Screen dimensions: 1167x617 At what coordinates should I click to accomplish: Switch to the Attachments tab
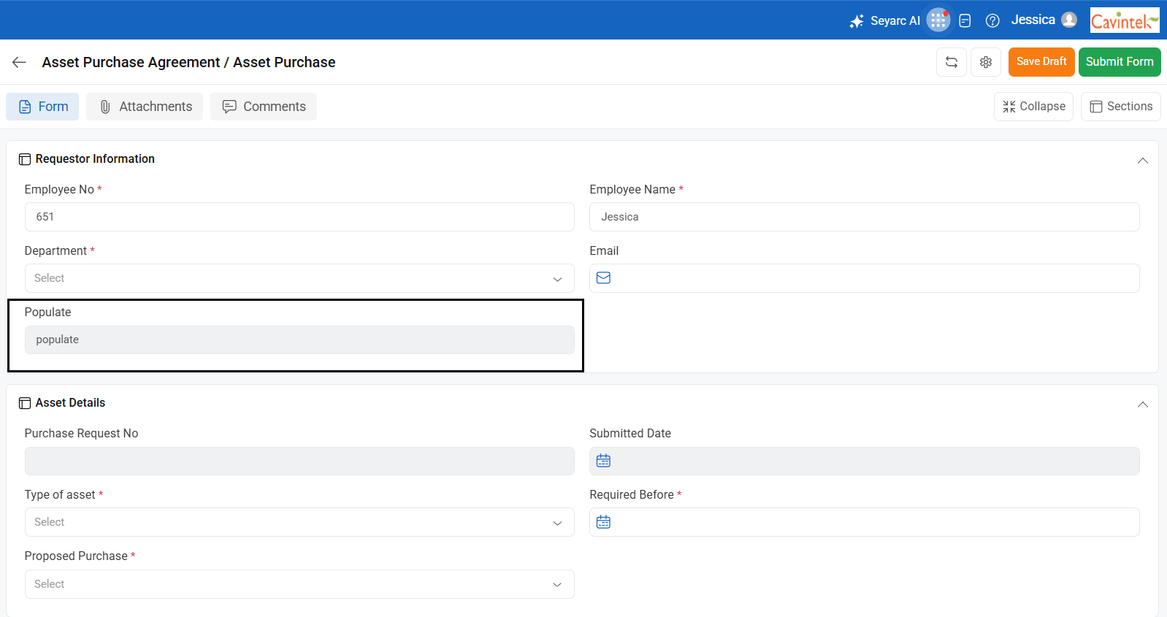click(x=145, y=107)
